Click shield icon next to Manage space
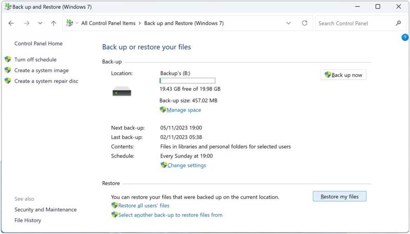410x234 pixels. (x=163, y=110)
